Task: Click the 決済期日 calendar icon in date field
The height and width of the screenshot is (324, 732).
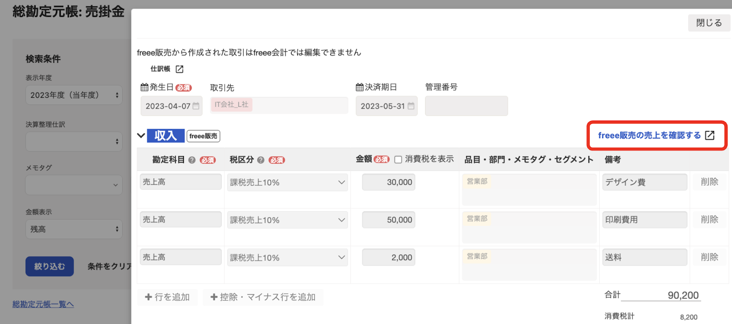Action: (x=411, y=106)
